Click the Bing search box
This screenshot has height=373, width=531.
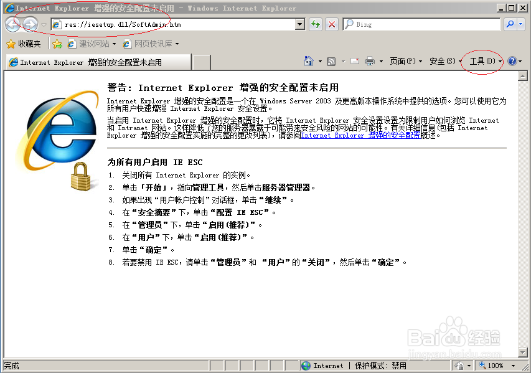pyautogui.click(x=421, y=24)
